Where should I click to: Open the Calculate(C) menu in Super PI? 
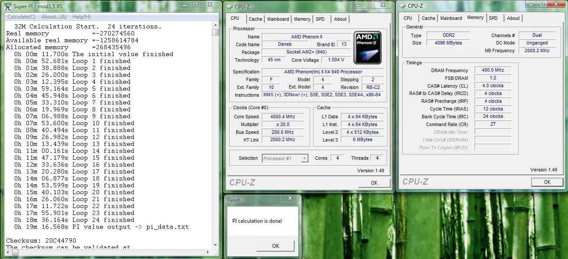(x=22, y=17)
